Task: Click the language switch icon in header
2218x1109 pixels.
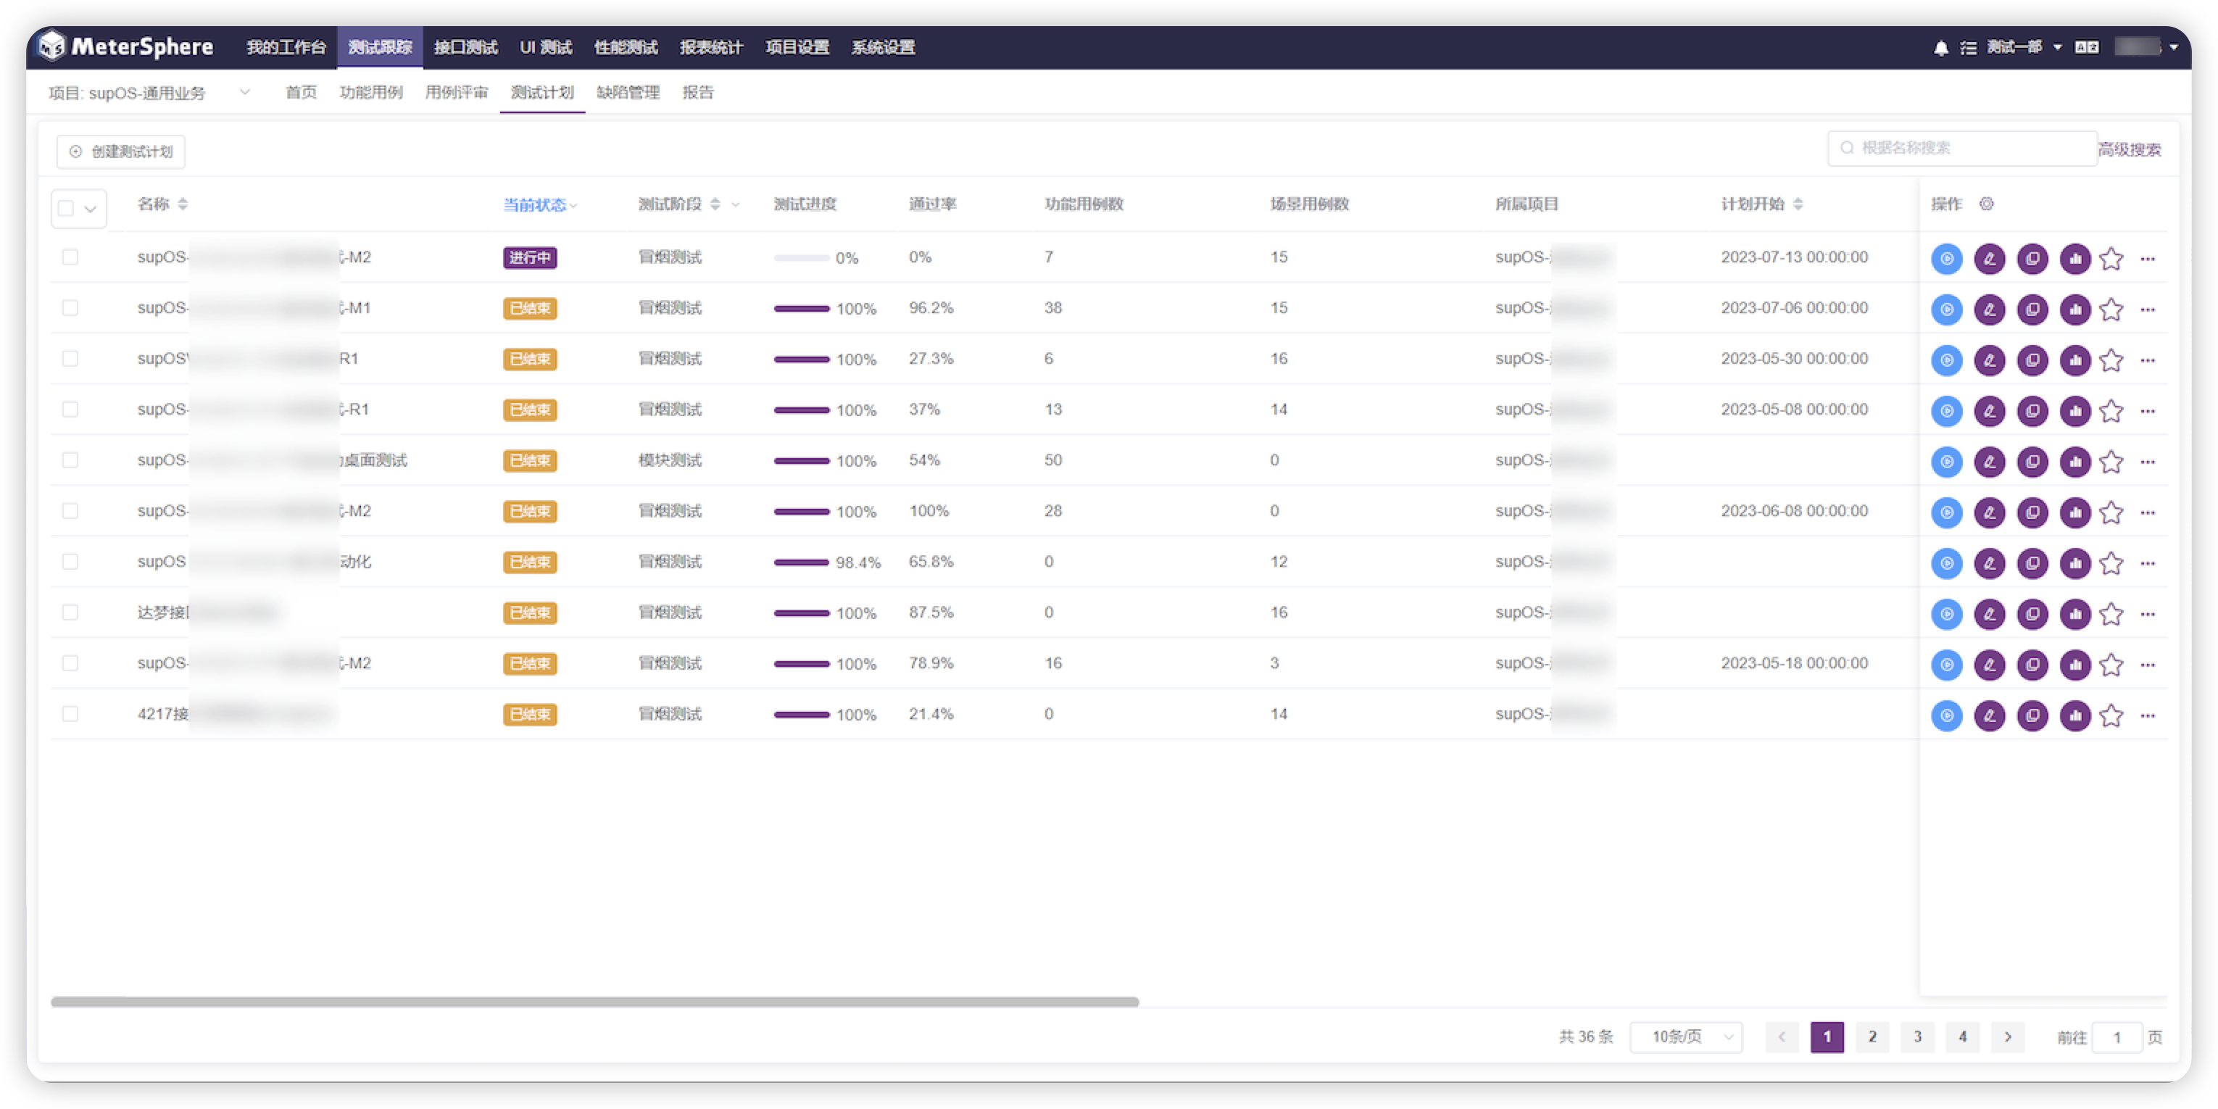Action: 2087,47
